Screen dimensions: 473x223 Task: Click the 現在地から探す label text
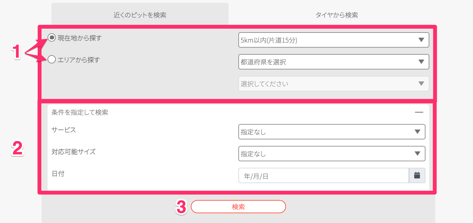click(80, 38)
